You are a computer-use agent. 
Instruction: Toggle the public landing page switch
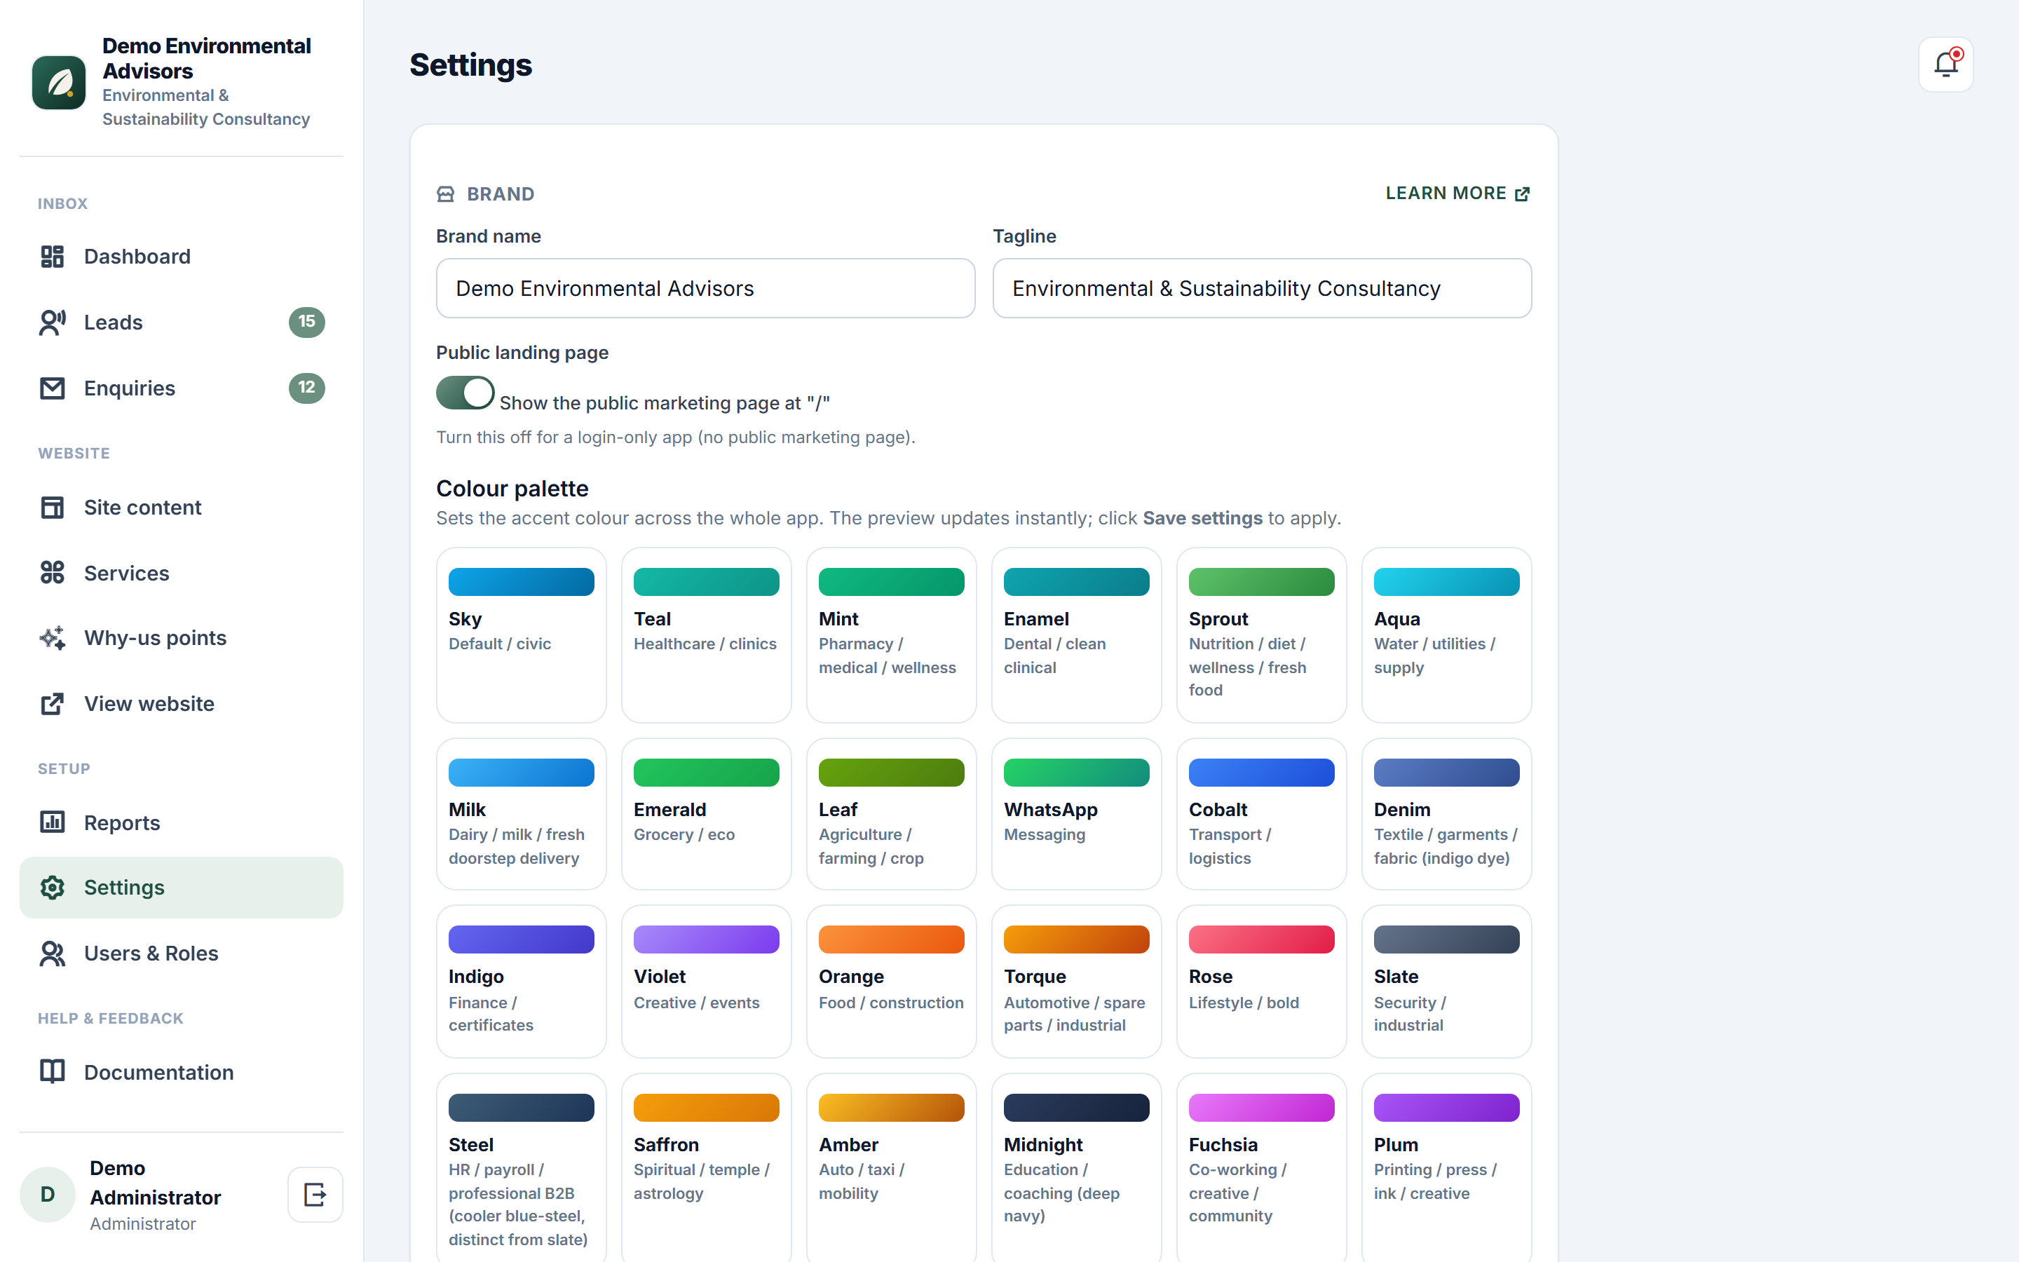click(465, 393)
